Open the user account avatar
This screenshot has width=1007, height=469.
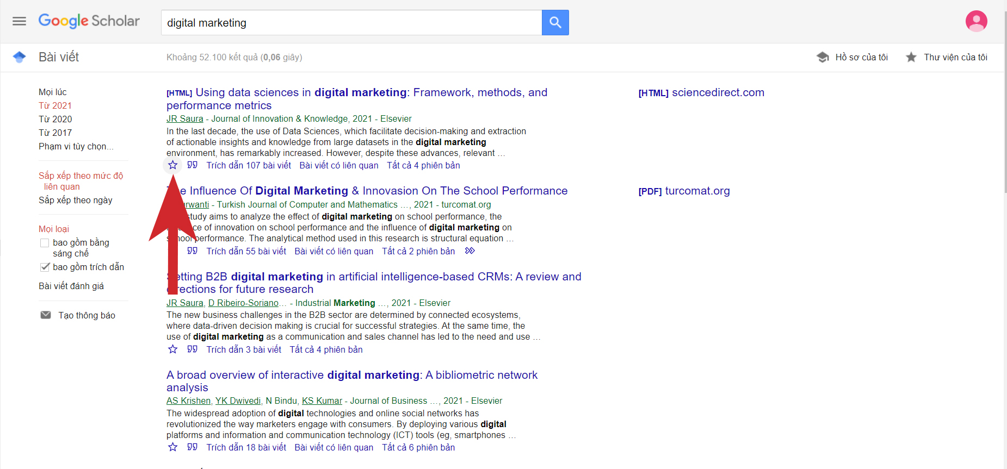[x=976, y=21]
